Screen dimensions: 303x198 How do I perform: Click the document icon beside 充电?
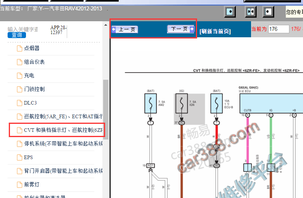pyautogui.click(x=20, y=76)
